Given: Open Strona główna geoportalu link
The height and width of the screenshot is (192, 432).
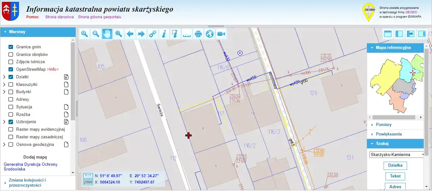Looking at the screenshot, I should click(x=99, y=17).
